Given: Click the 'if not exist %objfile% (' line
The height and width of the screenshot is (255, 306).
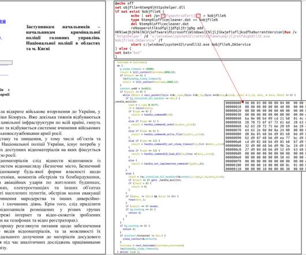Looking at the screenshot, I should pos(139,12).
